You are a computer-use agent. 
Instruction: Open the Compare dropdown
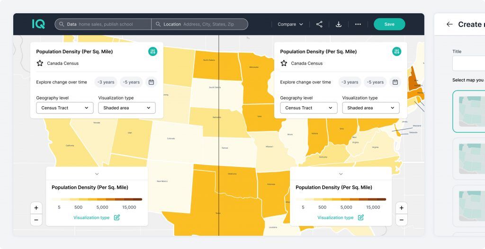click(x=290, y=24)
